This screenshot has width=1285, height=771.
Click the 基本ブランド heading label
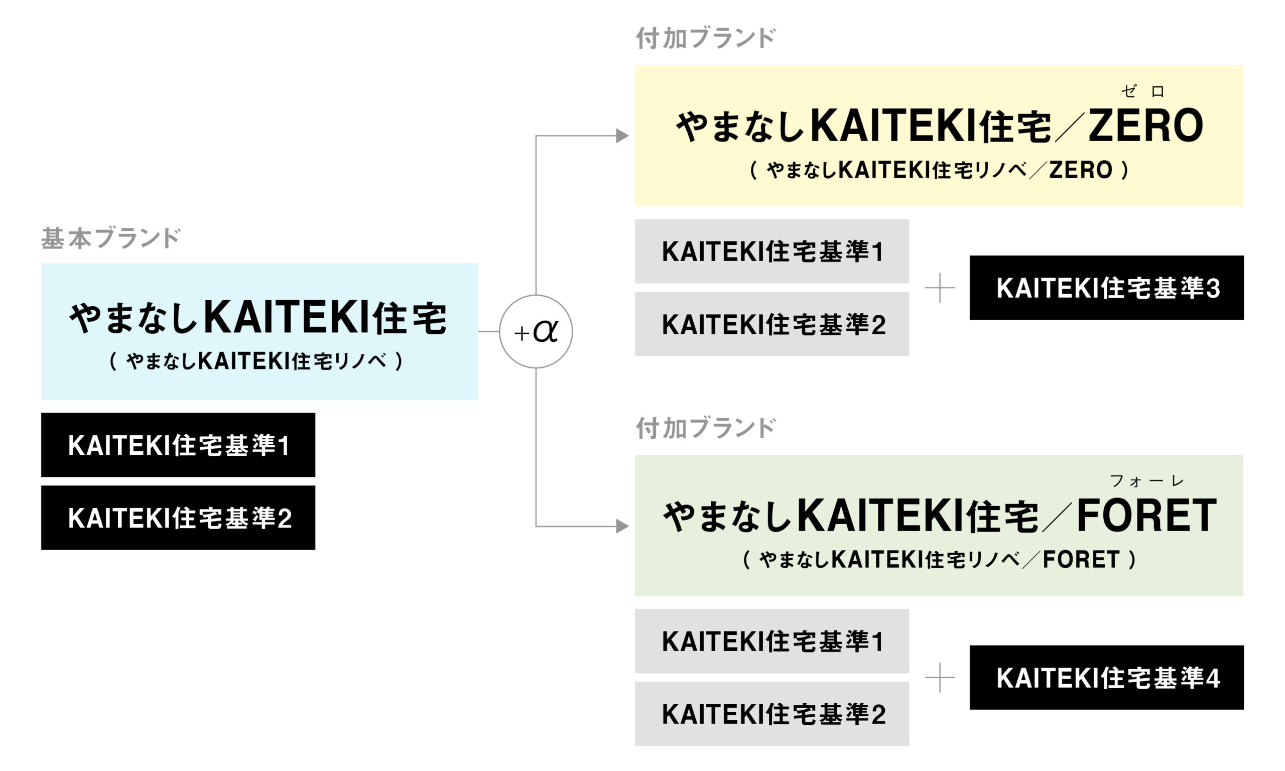point(110,238)
